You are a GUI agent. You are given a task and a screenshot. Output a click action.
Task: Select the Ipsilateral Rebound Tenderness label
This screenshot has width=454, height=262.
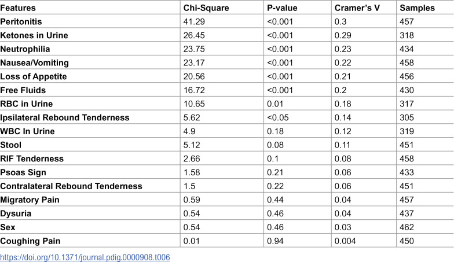coord(65,117)
